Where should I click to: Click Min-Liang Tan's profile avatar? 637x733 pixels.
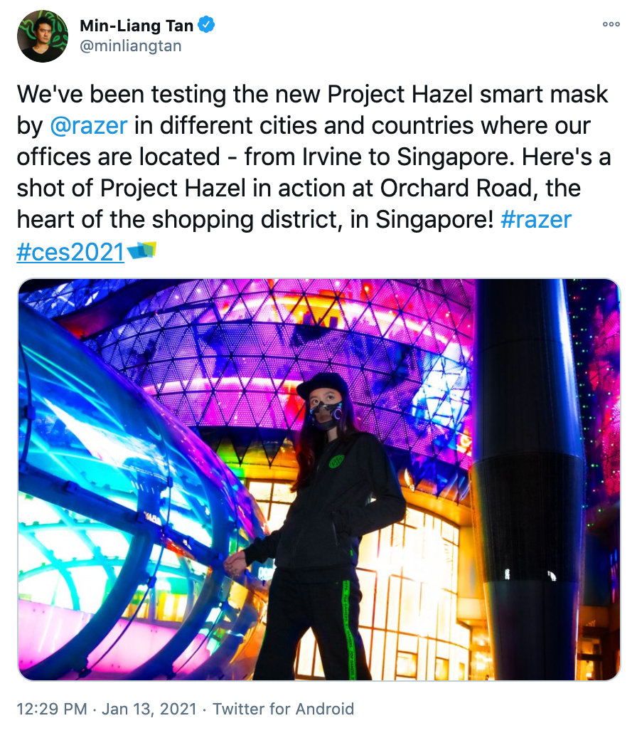pyautogui.click(x=43, y=36)
